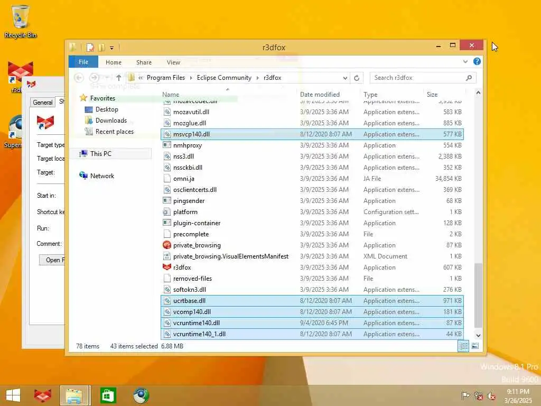541x406 pixels.
Task: Click the Help question mark icon
Action: 477,61
